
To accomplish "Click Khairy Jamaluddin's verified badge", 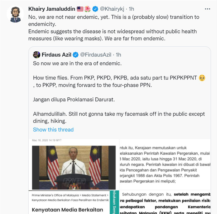I will click(x=95, y=9).
